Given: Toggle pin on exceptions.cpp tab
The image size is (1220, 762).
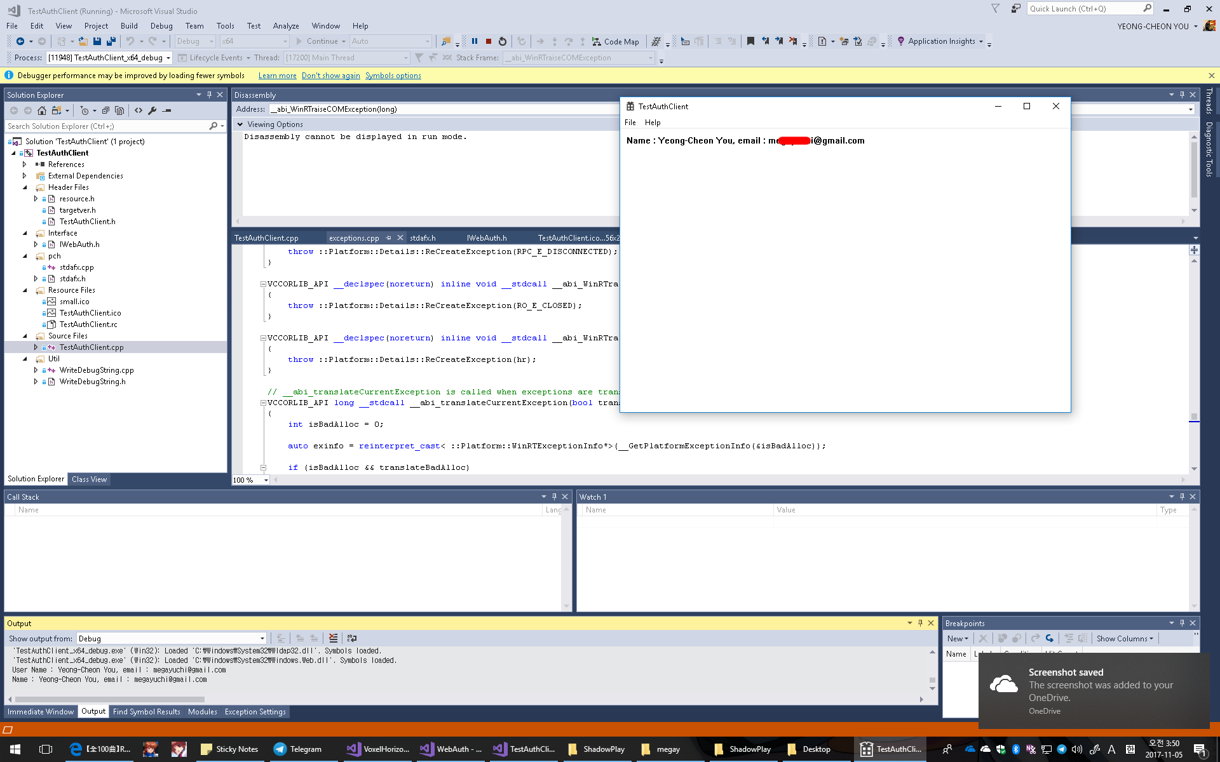Looking at the screenshot, I should pyautogui.click(x=388, y=238).
